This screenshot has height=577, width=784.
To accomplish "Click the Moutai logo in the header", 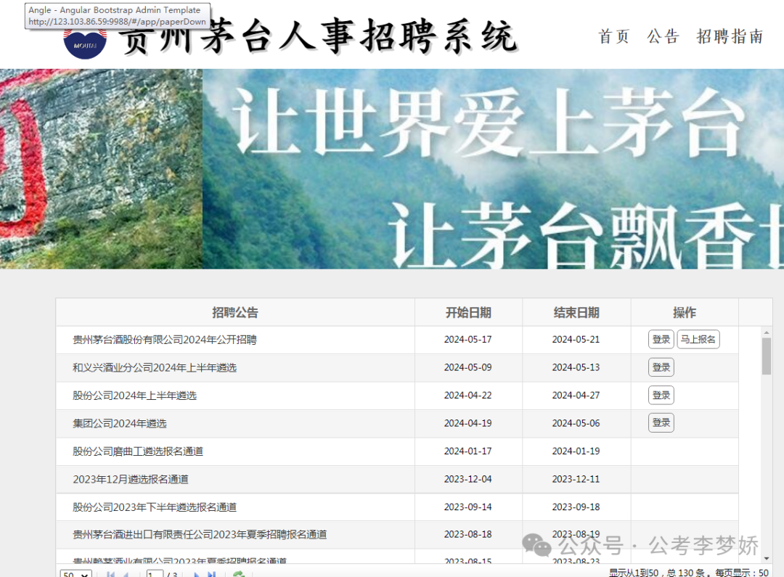I will [85, 44].
